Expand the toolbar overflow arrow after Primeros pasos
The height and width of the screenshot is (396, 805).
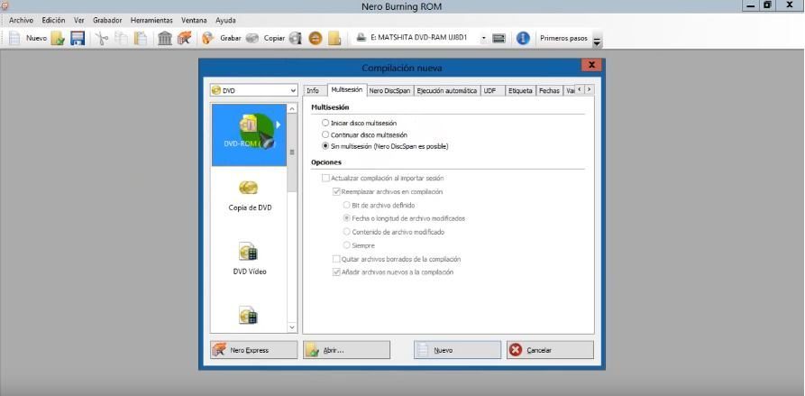597,40
